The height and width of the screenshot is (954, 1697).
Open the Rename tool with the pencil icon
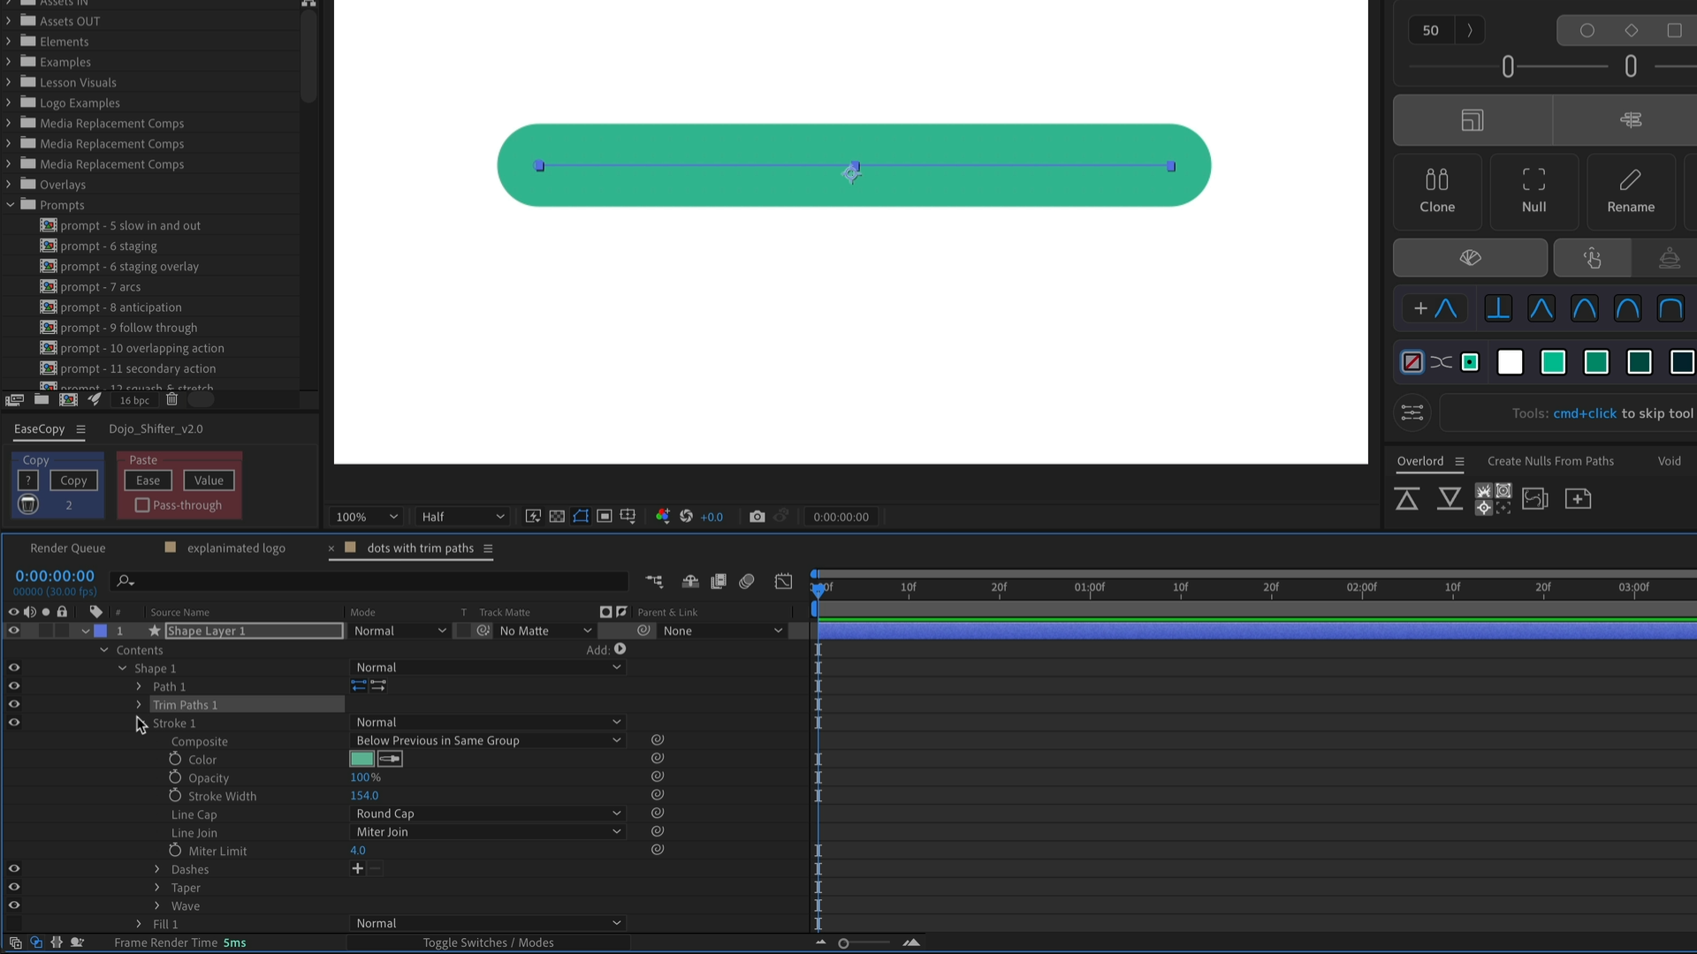pyautogui.click(x=1631, y=192)
